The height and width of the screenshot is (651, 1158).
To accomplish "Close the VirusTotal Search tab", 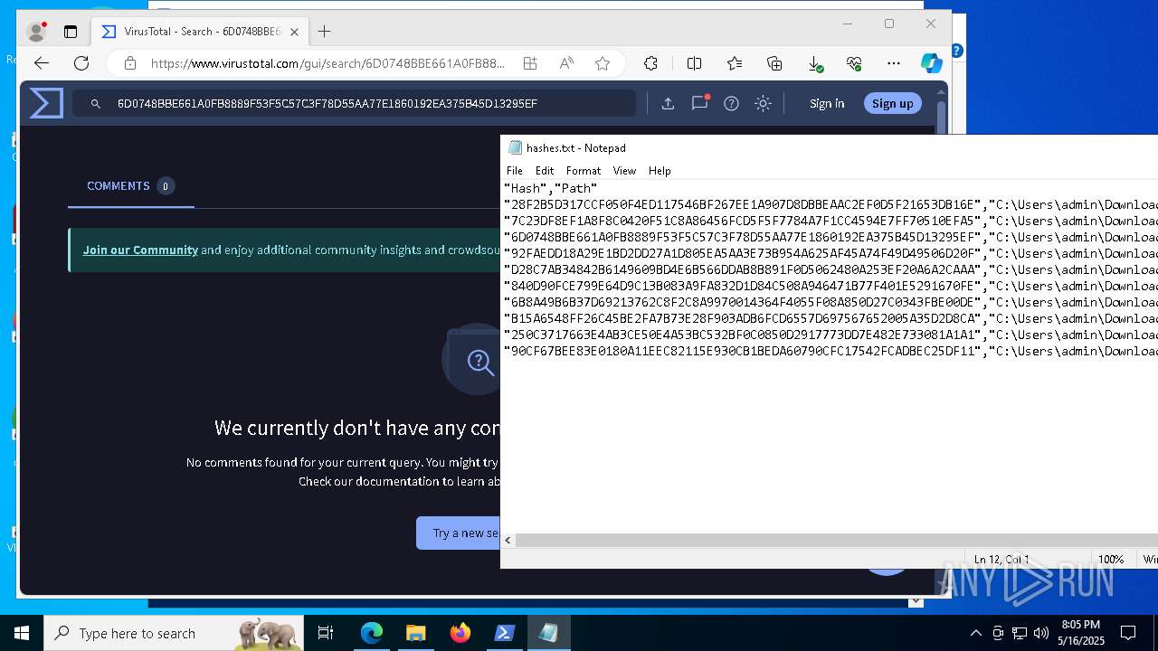I will (294, 32).
